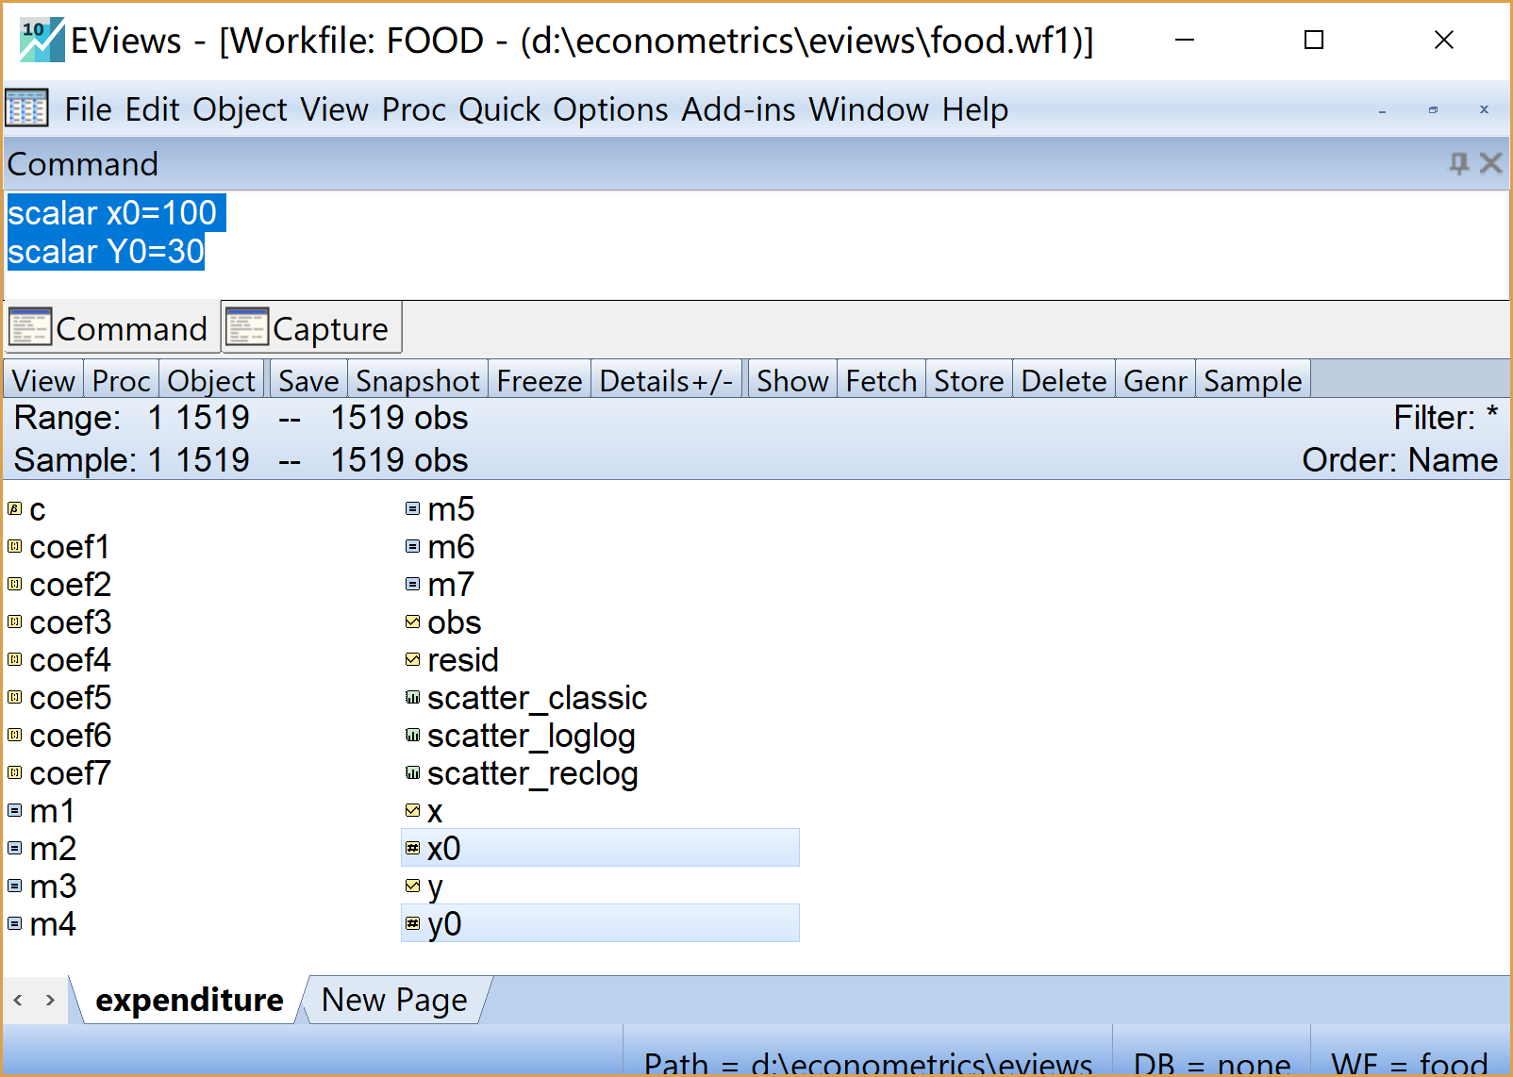Click the Freeze button

[539, 381]
